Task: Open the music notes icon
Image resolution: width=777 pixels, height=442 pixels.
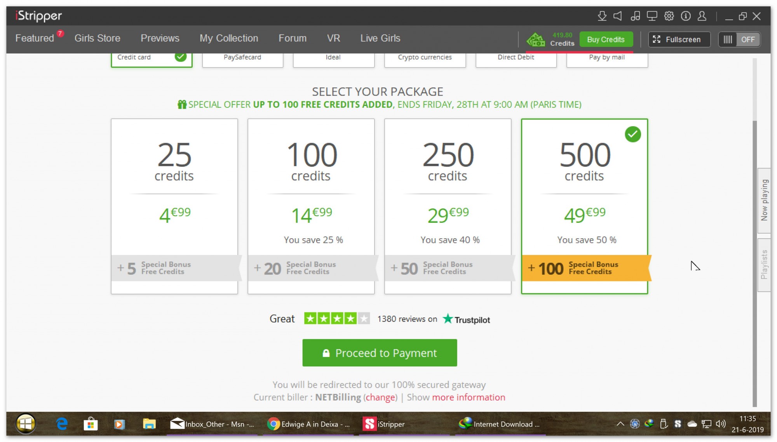Action: pyautogui.click(x=635, y=16)
